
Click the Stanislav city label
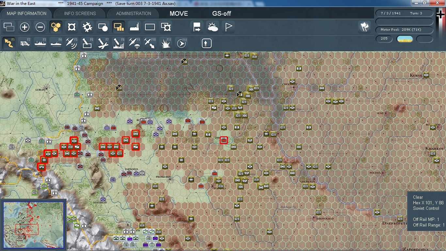100,203
